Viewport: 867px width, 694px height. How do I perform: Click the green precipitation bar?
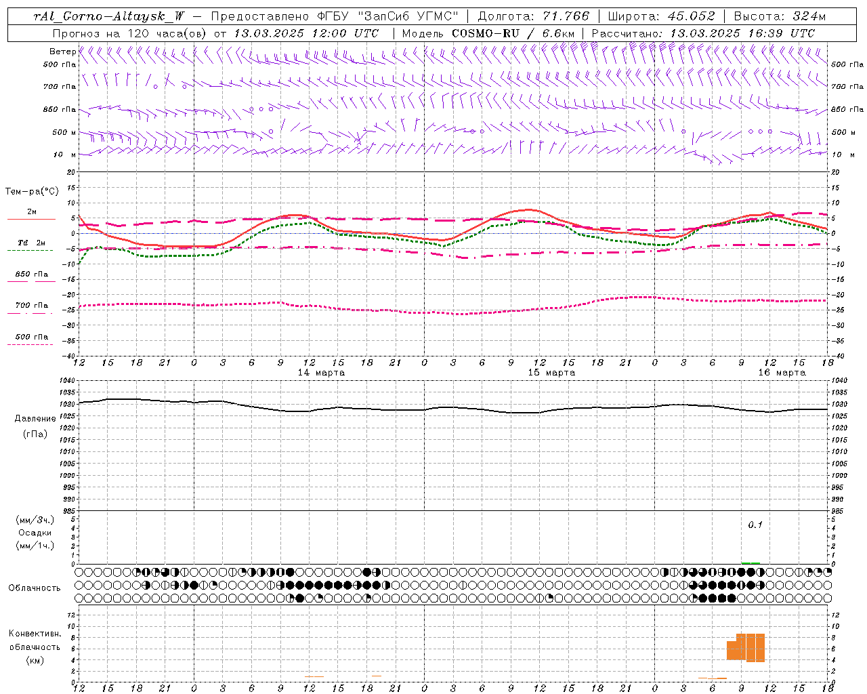click(x=750, y=563)
